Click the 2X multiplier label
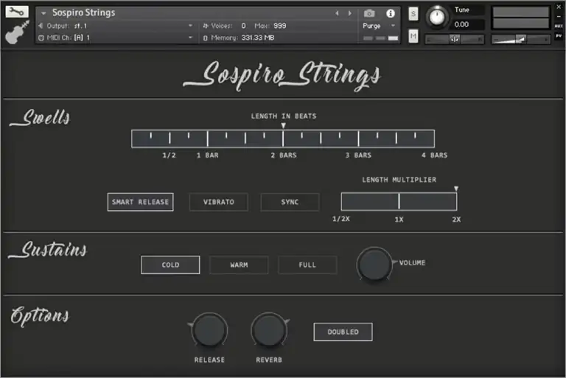Viewport: 566px width, 378px height. 456,220
